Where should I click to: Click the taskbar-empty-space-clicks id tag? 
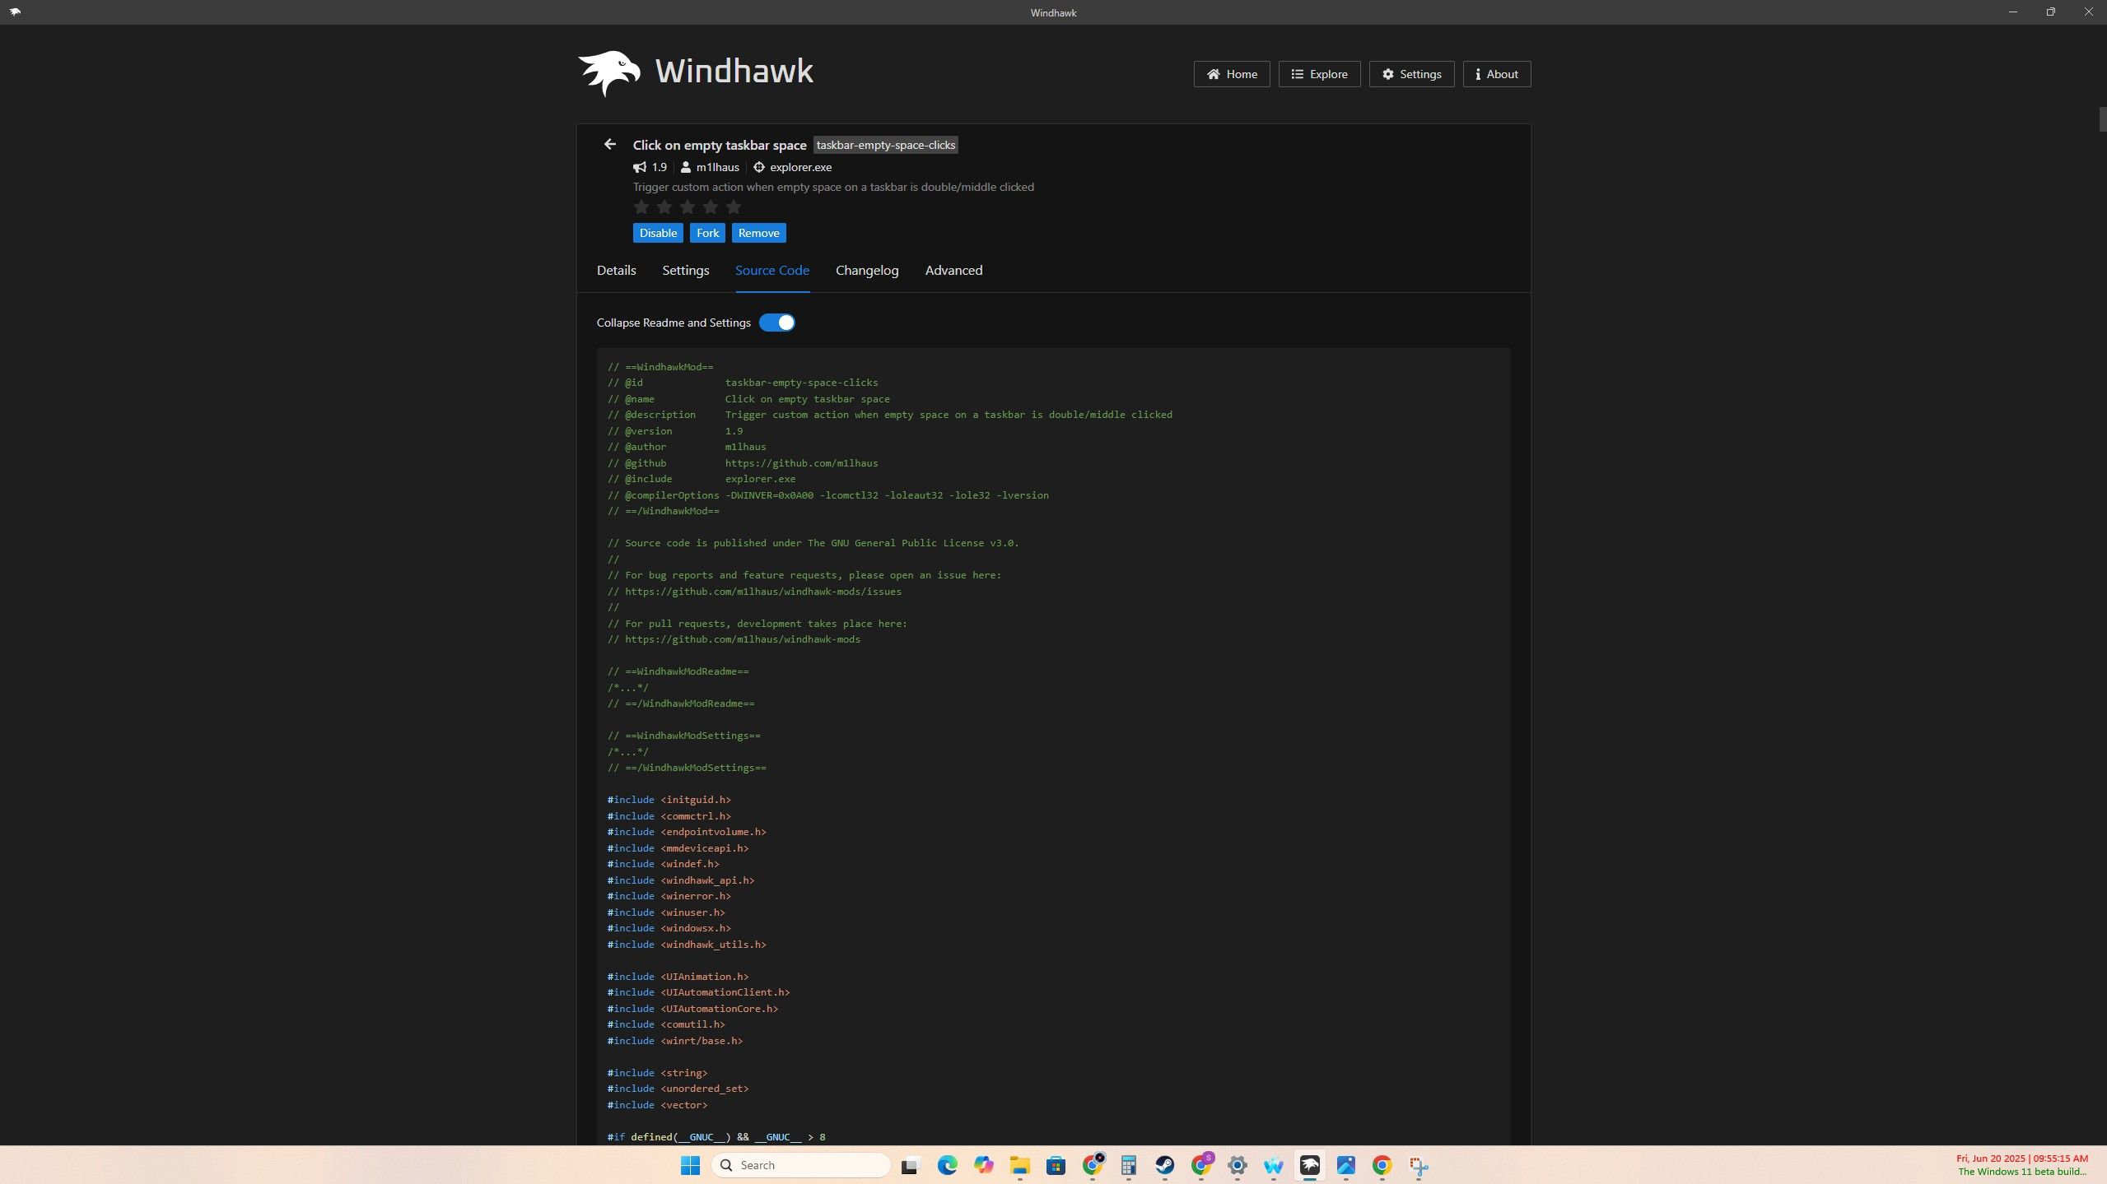886,145
